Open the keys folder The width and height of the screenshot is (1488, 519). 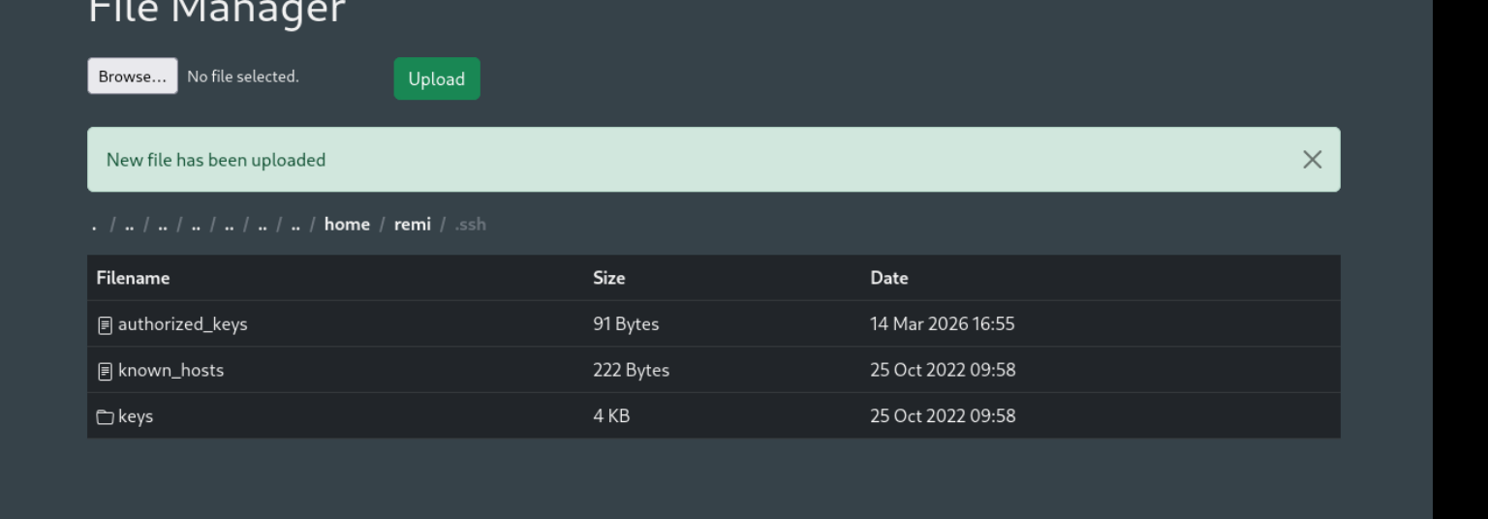point(136,416)
